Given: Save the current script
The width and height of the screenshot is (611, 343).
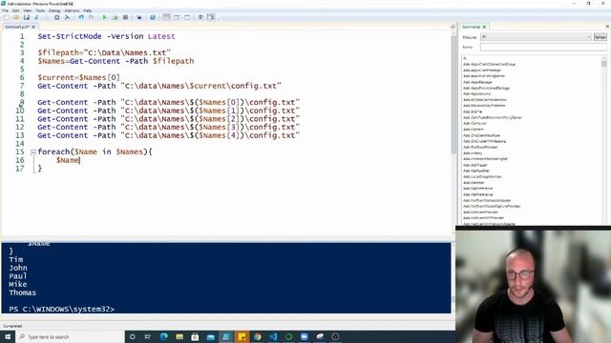Looking at the screenshot, I should pyautogui.click(x=26, y=17).
